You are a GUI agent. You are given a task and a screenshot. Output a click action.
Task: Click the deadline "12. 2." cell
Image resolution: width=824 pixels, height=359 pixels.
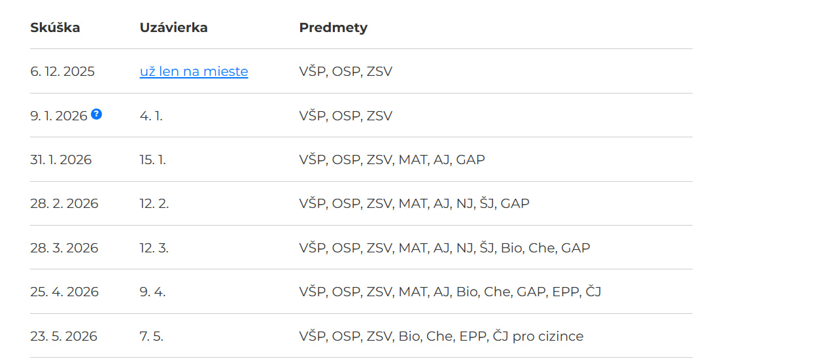[x=154, y=204]
